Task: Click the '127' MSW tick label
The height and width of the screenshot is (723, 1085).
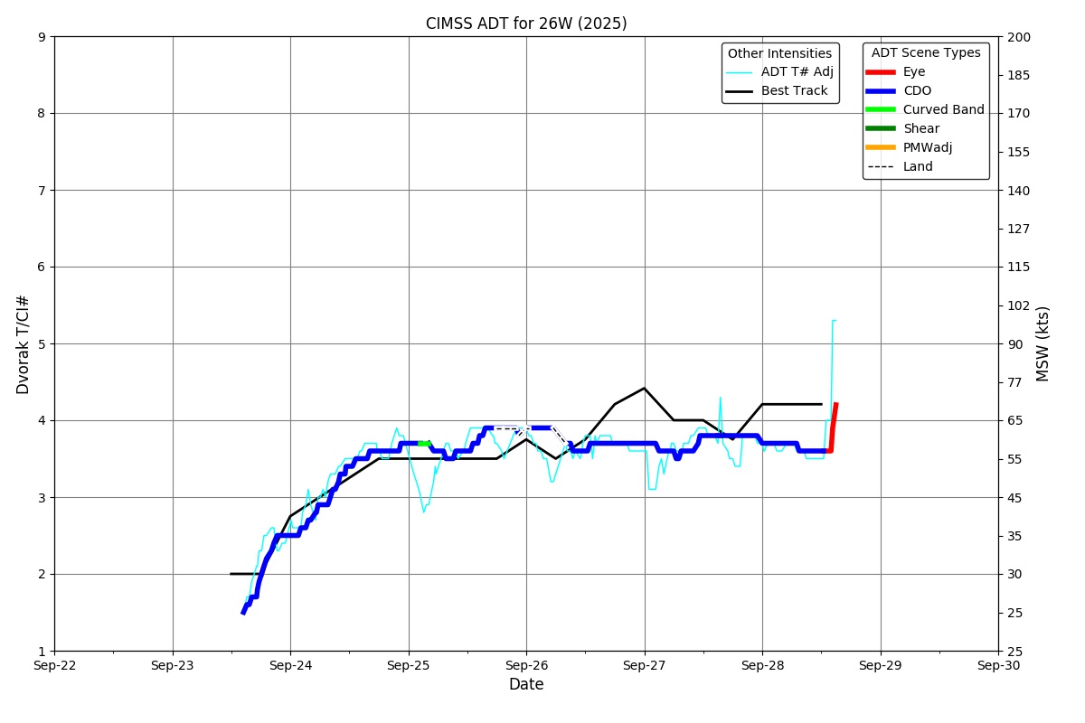Action: click(x=1018, y=229)
